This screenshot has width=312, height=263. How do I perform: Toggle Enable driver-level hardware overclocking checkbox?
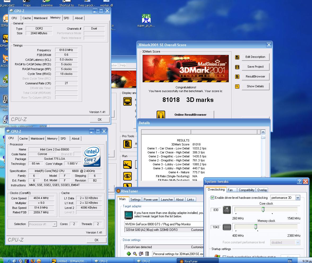[212, 198]
